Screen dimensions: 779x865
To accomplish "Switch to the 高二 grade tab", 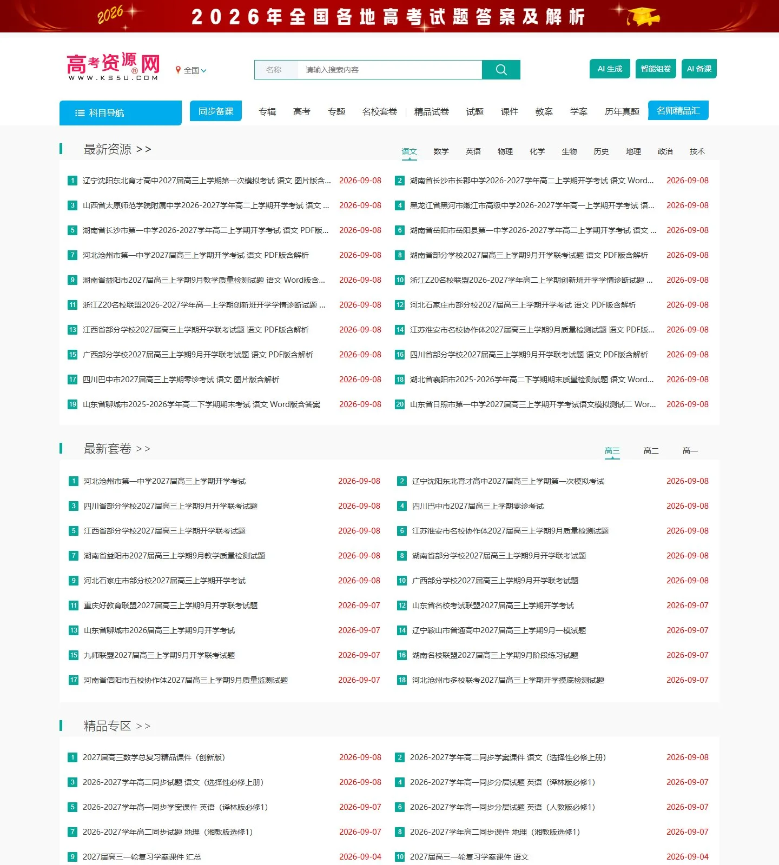I will tap(651, 451).
